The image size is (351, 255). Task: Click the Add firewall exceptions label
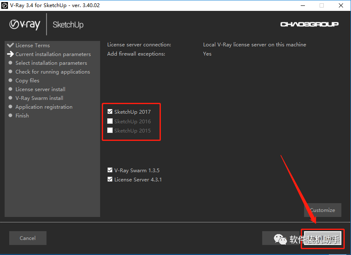click(136, 54)
